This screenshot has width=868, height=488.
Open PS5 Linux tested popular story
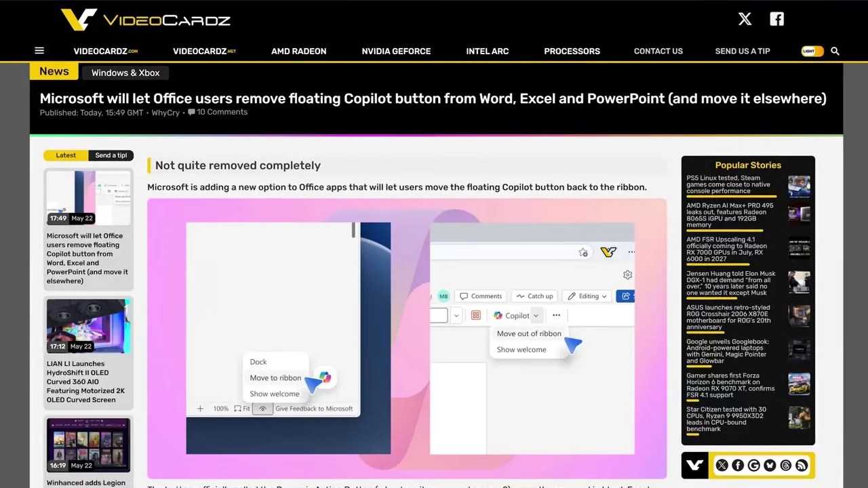(729, 184)
